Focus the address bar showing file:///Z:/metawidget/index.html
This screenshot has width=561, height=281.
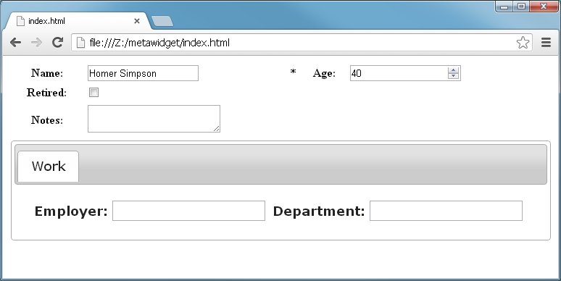click(x=302, y=43)
